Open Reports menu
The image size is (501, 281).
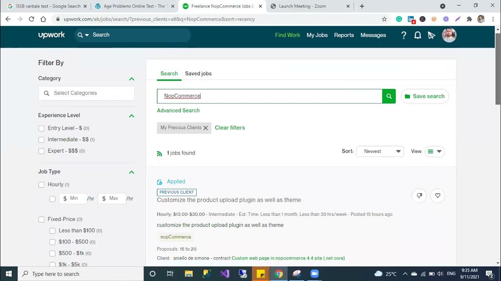pyautogui.click(x=344, y=35)
